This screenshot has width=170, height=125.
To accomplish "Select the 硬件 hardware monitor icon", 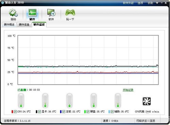I will pos(32,13).
